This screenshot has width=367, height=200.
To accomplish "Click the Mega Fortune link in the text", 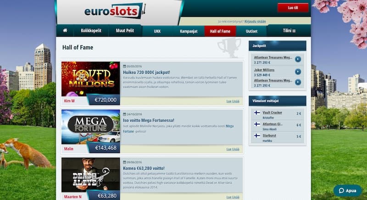I will coord(178,128).
